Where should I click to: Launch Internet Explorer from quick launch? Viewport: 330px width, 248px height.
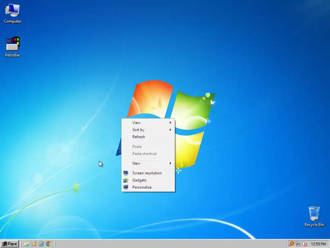tap(41, 244)
